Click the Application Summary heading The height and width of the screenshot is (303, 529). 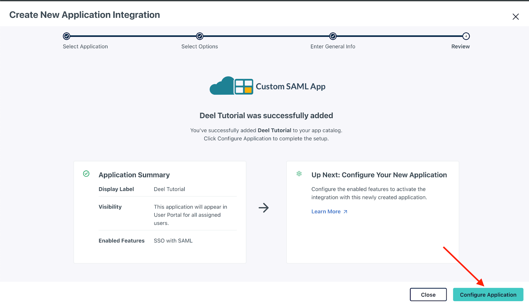(x=134, y=175)
